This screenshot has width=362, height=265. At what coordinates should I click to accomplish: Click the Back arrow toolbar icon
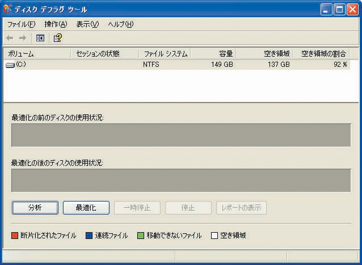tap(10, 38)
